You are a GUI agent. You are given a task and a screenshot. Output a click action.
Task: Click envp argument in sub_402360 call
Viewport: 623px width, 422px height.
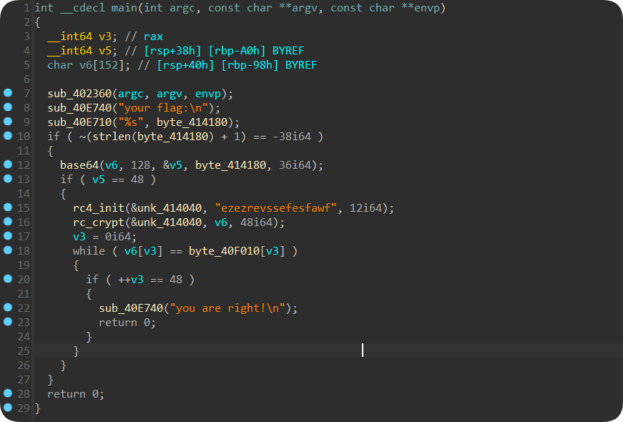tap(208, 94)
